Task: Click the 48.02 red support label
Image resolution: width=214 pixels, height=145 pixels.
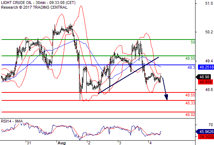Action: click(x=190, y=115)
